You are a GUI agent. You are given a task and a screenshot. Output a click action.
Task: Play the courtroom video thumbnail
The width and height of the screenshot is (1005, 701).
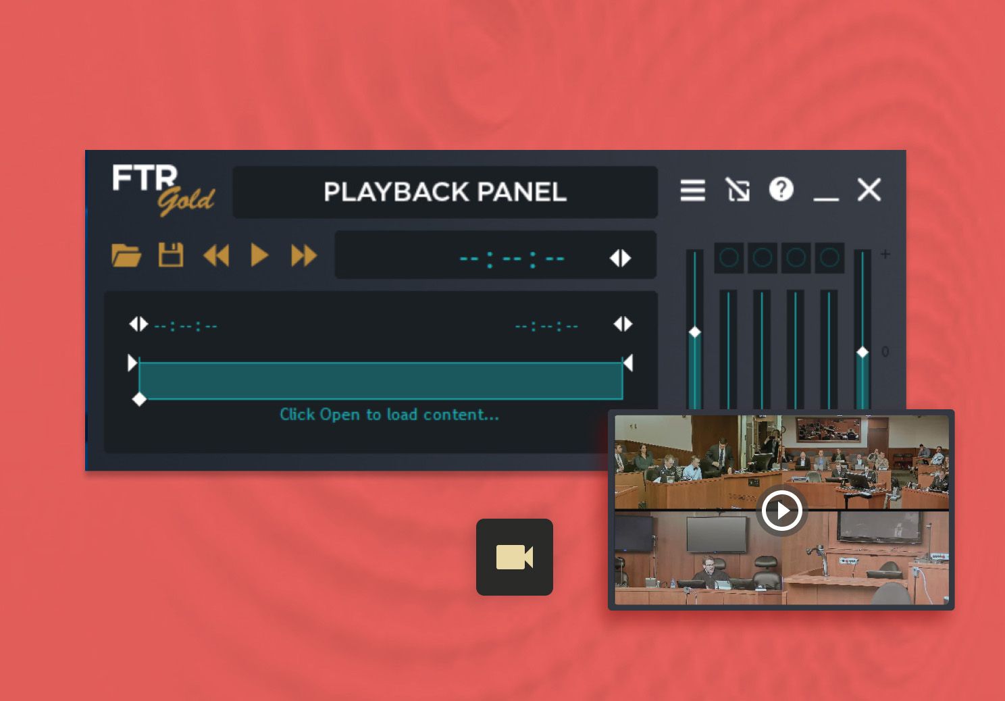(781, 510)
